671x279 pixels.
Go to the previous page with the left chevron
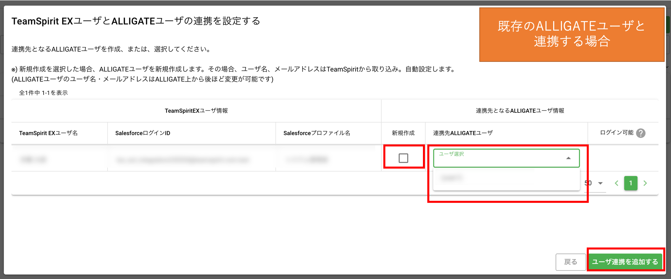(x=616, y=183)
